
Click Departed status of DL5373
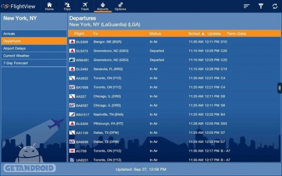[157, 51]
